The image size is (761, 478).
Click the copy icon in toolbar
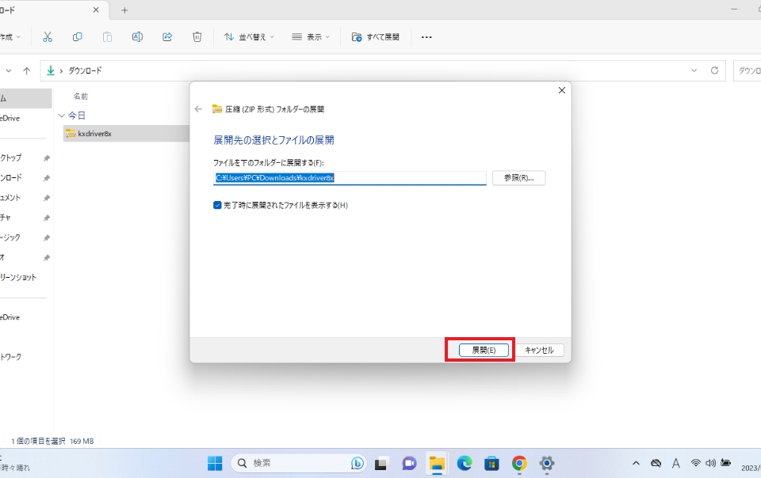tap(77, 37)
